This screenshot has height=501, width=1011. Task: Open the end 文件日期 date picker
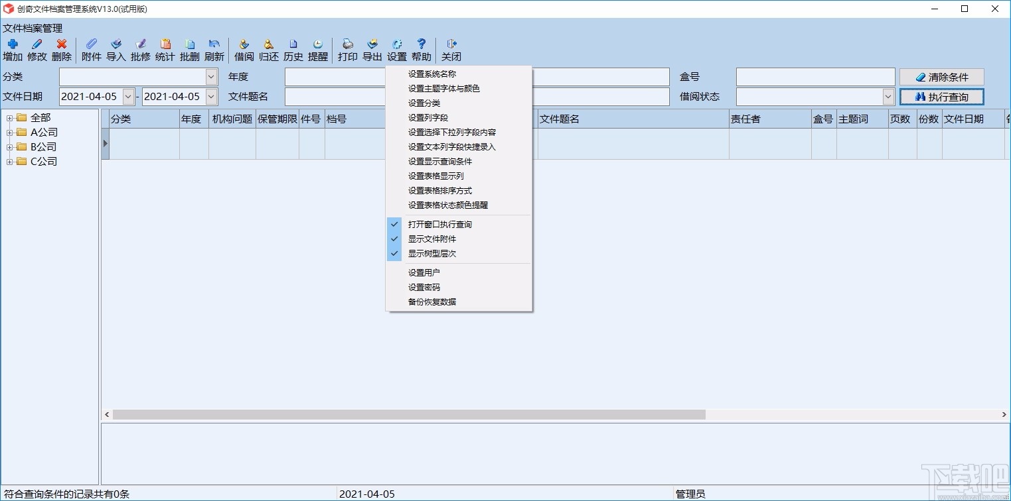[x=211, y=97]
